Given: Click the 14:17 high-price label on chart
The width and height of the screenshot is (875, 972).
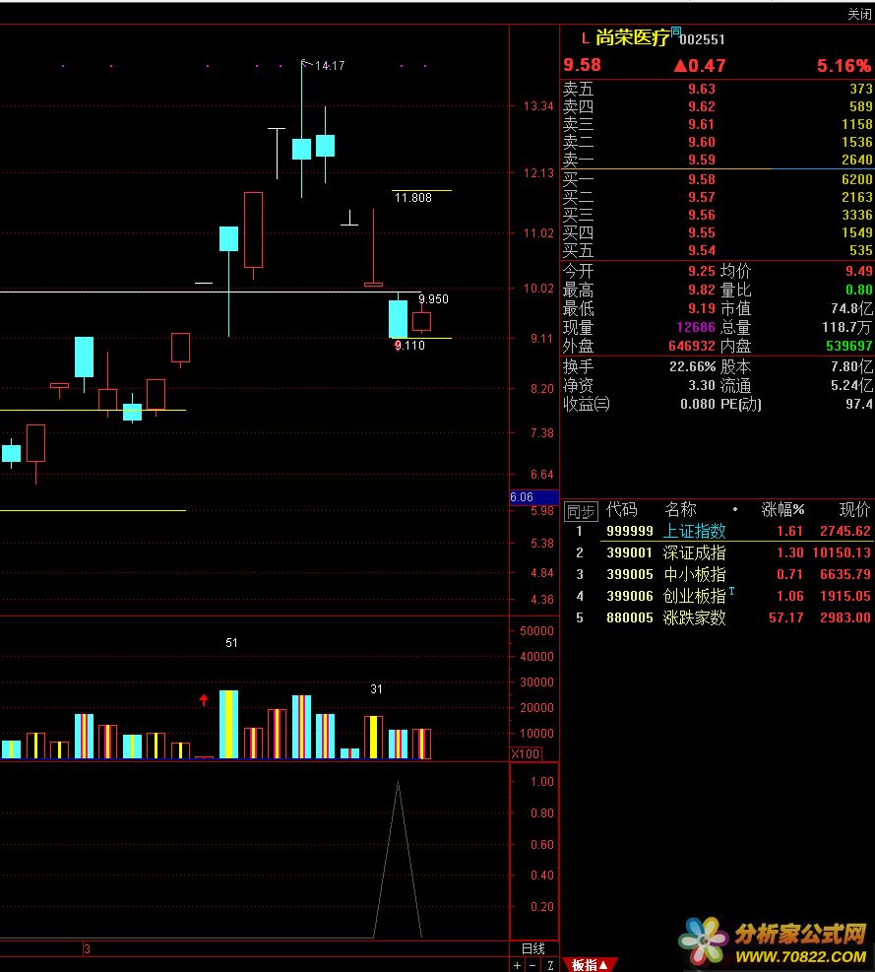Looking at the screenshot, I should (x=330, y=66).
